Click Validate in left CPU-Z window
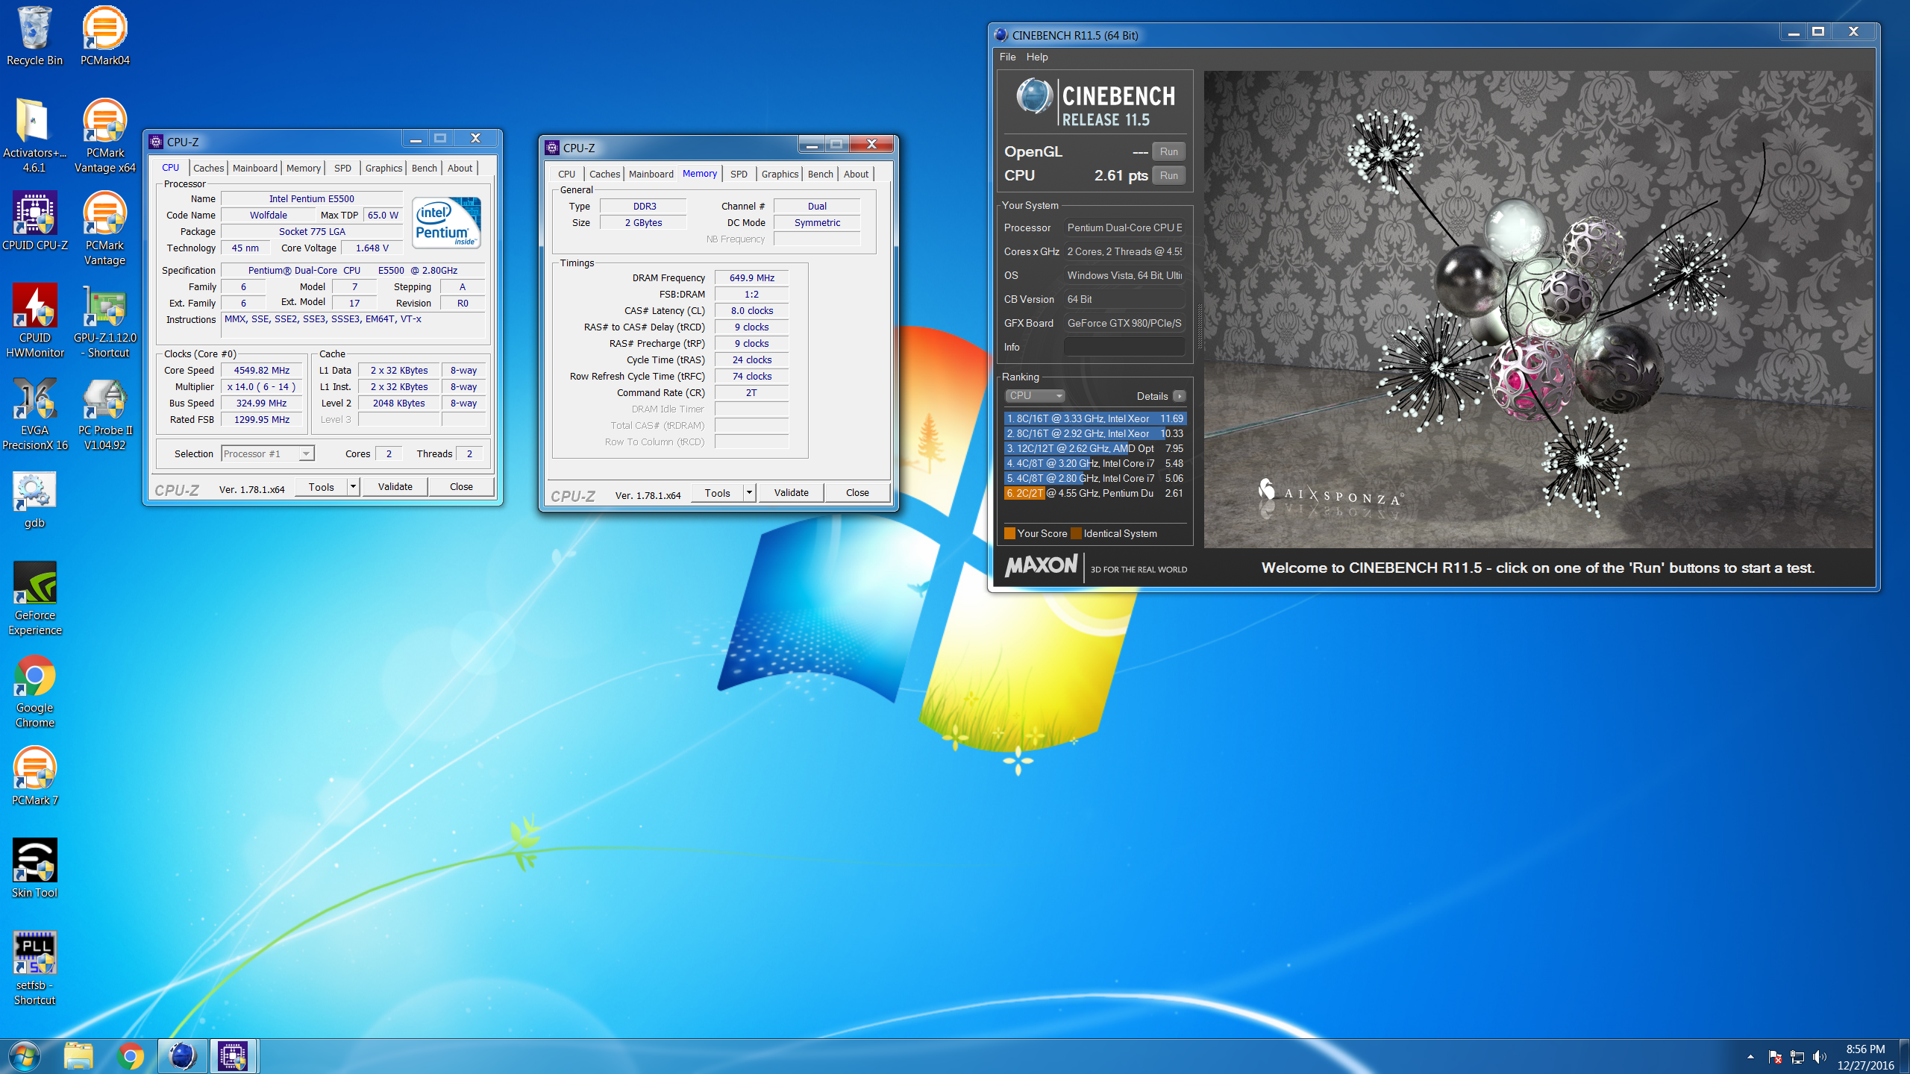The width and height of the screenshot is (1910, 1074). coord(395,487)
